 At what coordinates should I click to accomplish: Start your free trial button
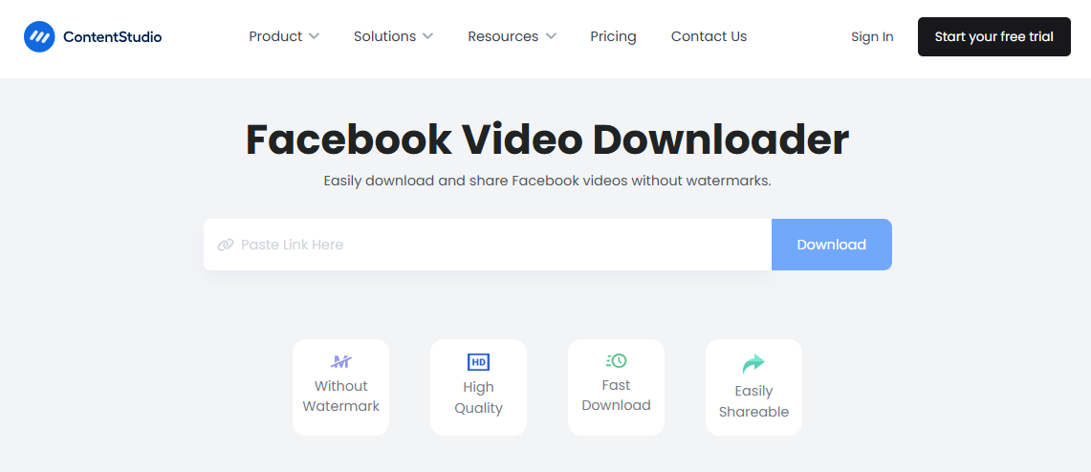[993, 37]
